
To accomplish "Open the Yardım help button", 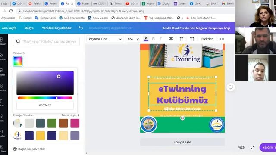I will click(268, 147).
